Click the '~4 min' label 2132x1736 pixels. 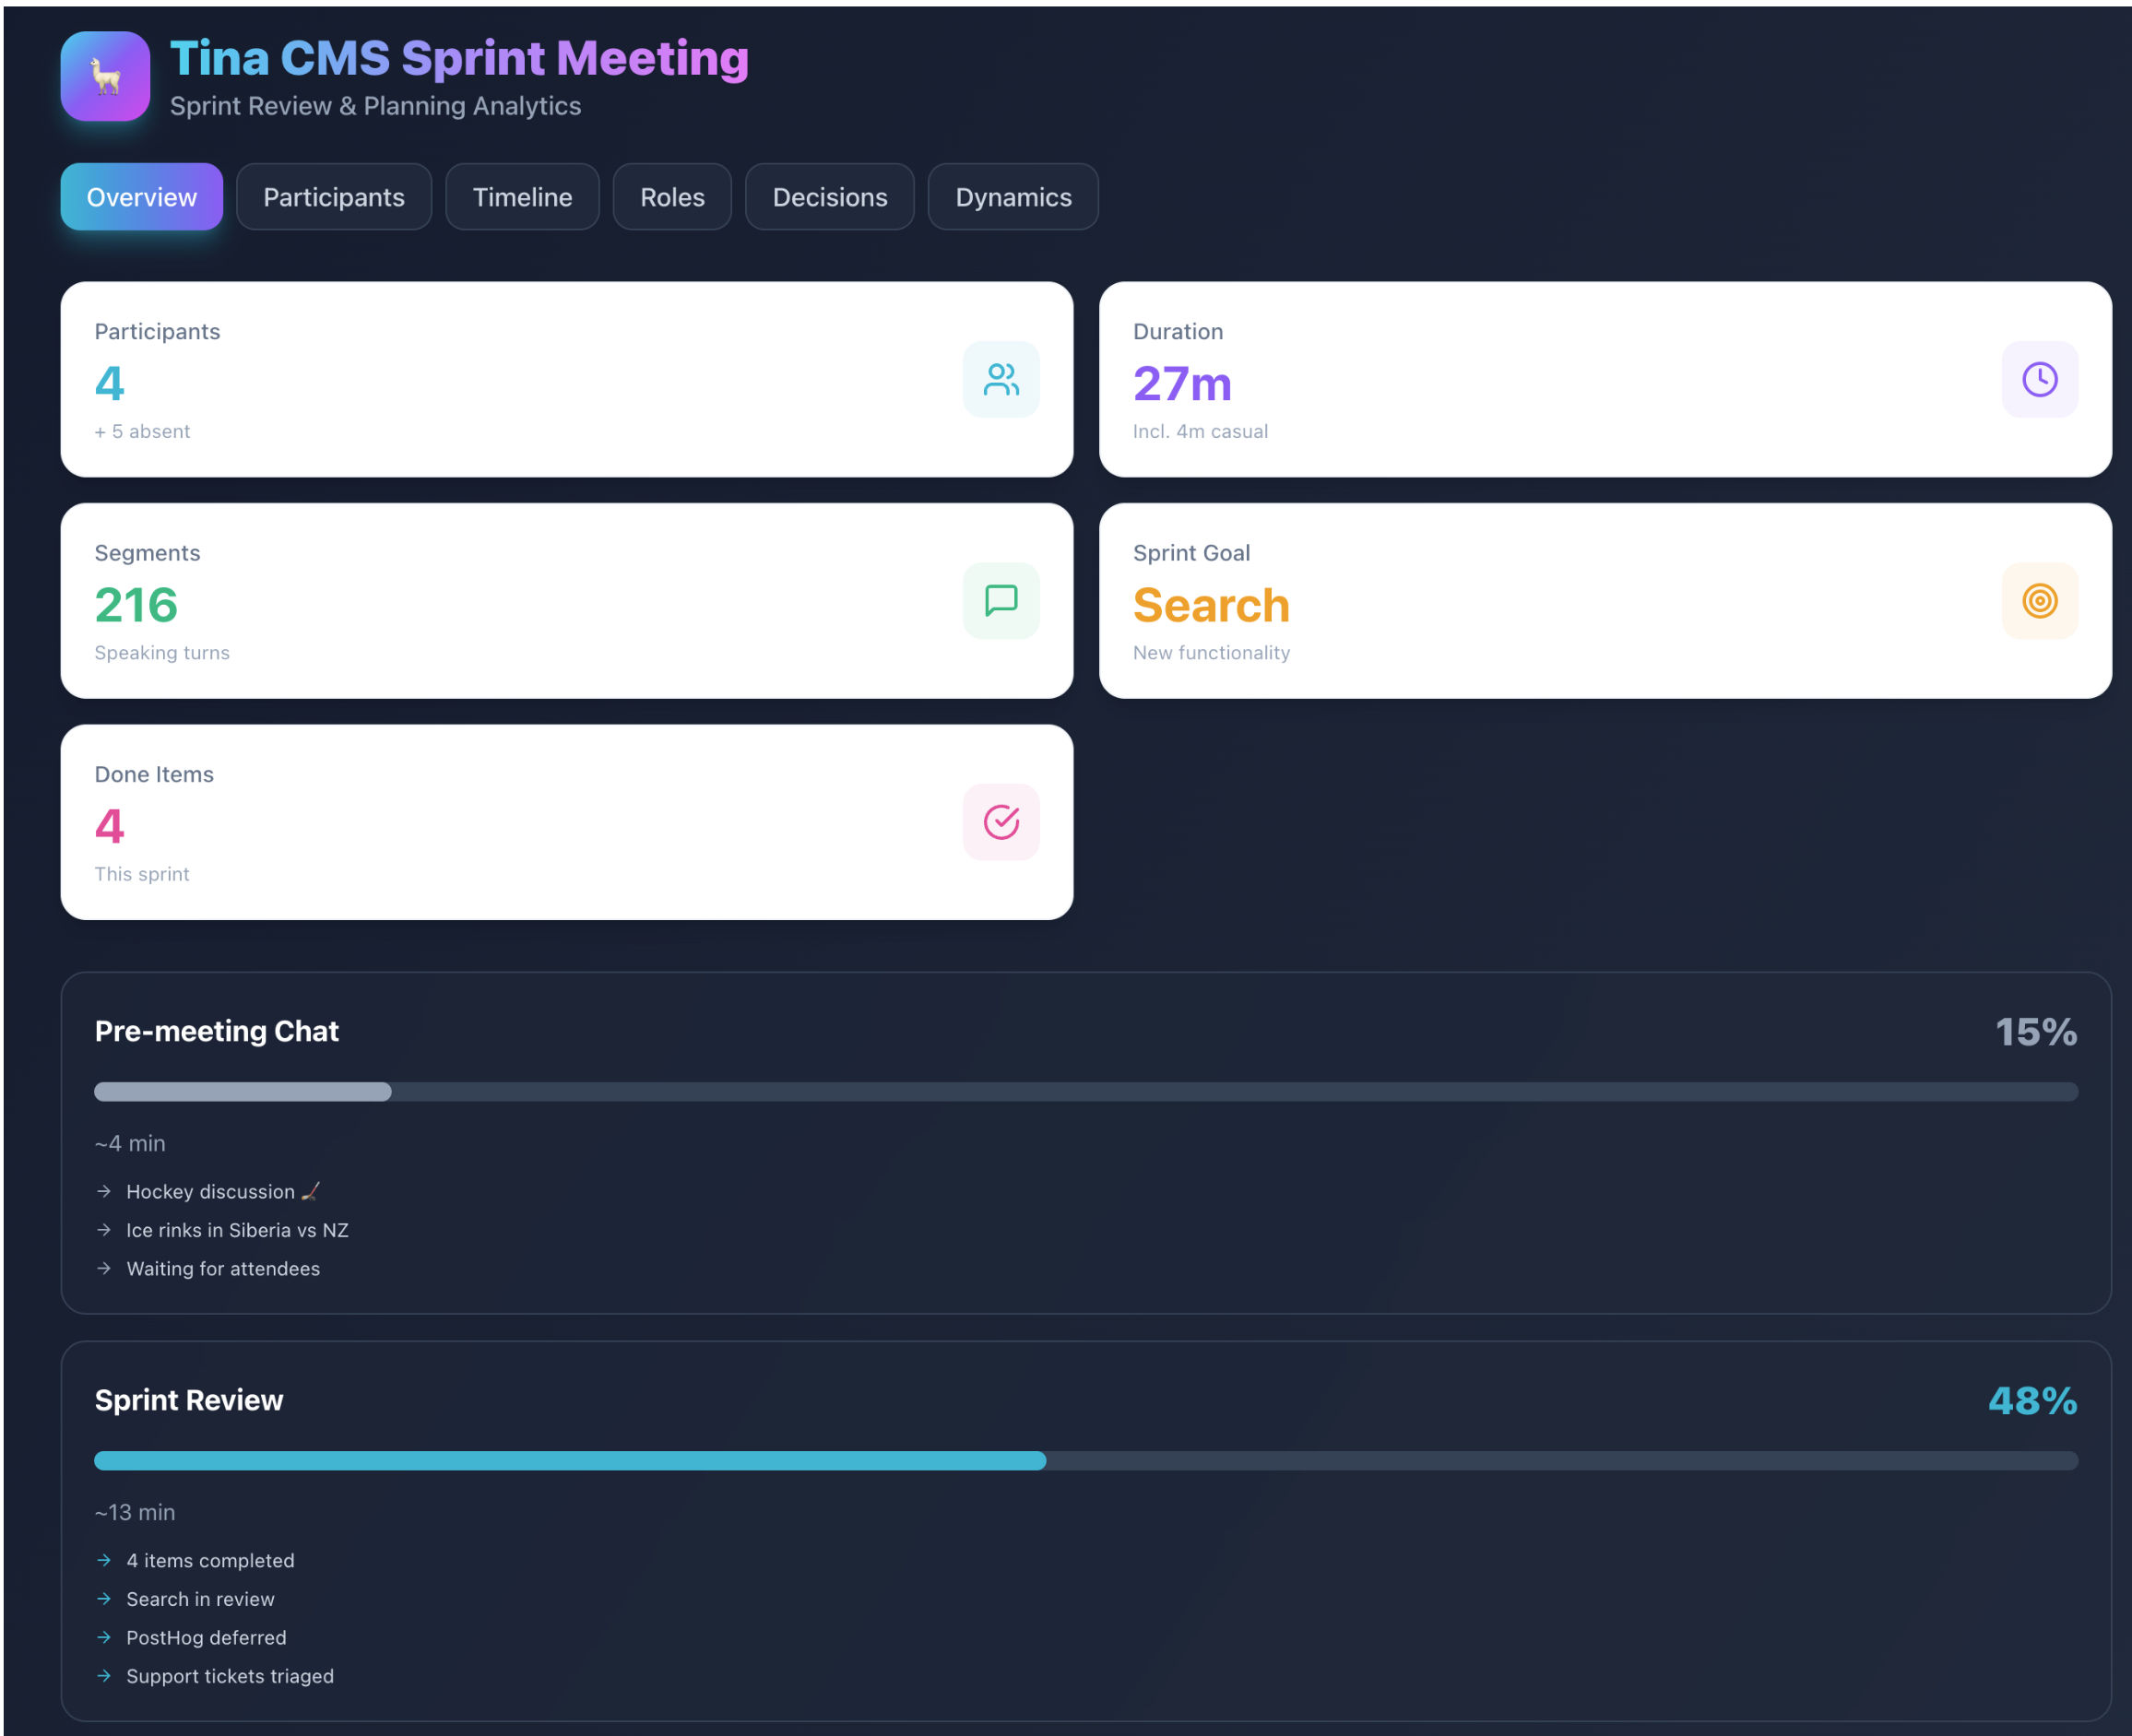click(130, 1143)
